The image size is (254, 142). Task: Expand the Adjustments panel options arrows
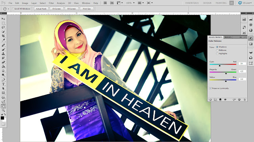tap(241, 37)
